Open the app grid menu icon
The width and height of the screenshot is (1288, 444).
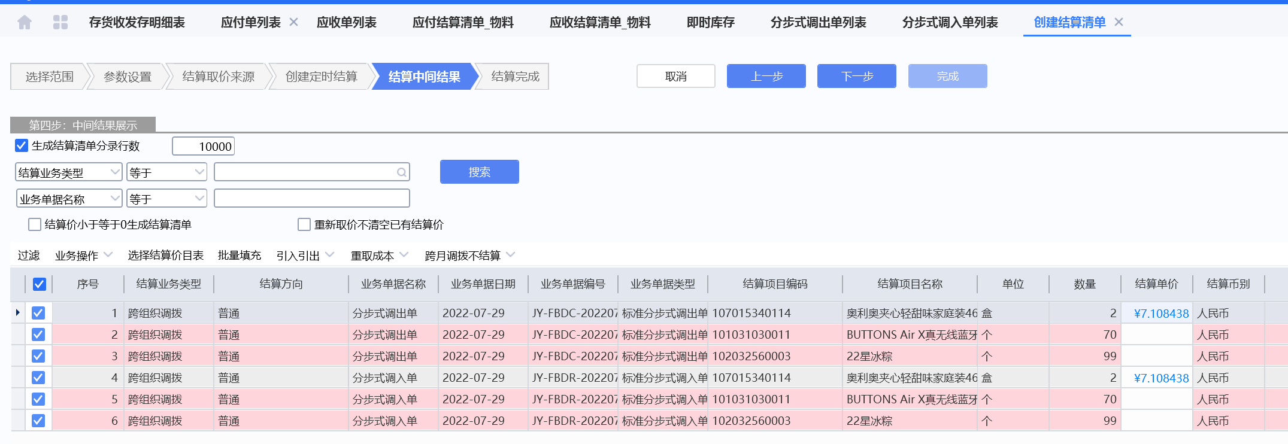[60, 23]
